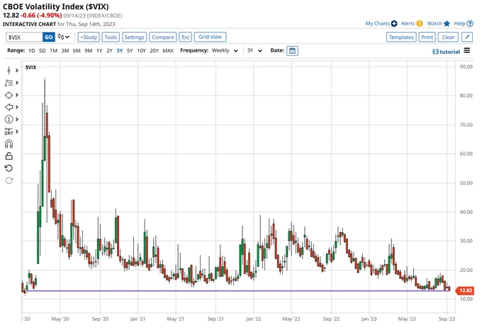The image size is (482, 332).
Task: Expand the arrow tool submenu chevron
Action: point(16,107)
